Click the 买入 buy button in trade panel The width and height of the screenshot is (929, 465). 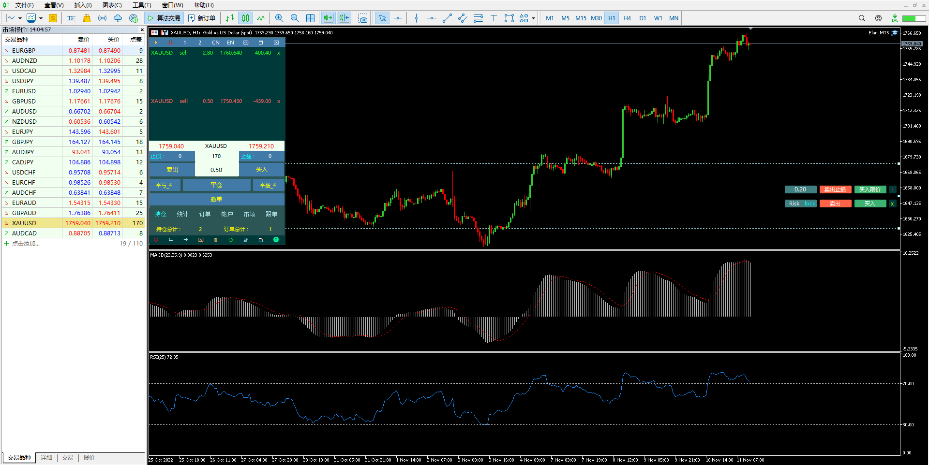pyautogui.click(x=262, y=170)
